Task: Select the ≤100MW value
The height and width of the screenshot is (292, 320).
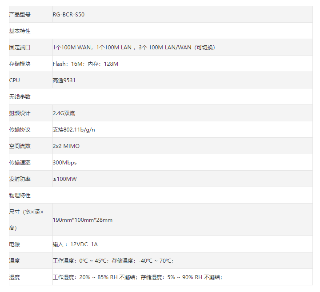Action: [x=65, y=179]
